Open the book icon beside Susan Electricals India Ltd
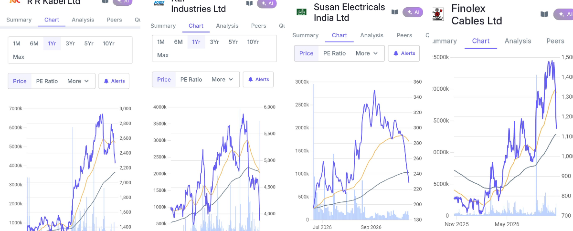This screenshot has width=573, height=231. point(394,12)
